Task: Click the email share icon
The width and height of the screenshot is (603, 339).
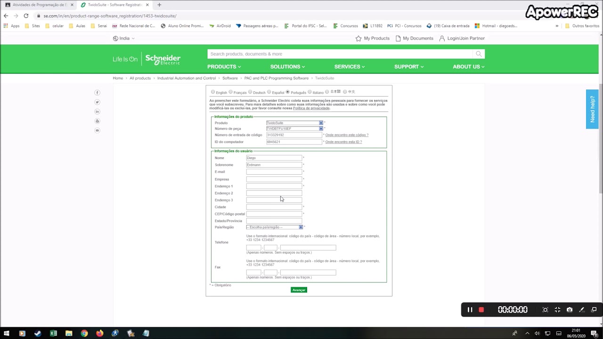Action: tap(98, 130)
